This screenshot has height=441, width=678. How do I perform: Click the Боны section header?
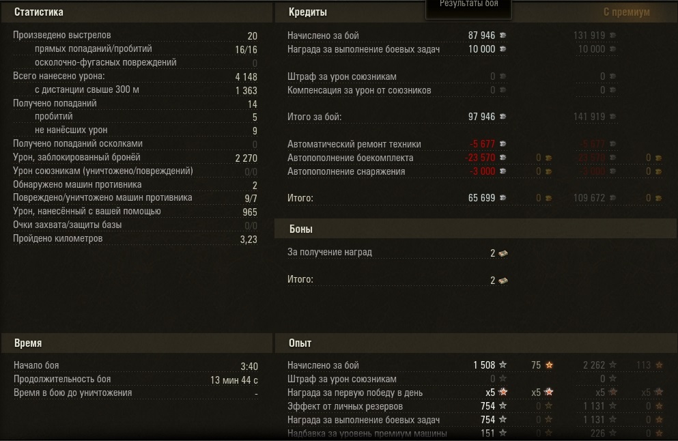(x=301, y=229)
